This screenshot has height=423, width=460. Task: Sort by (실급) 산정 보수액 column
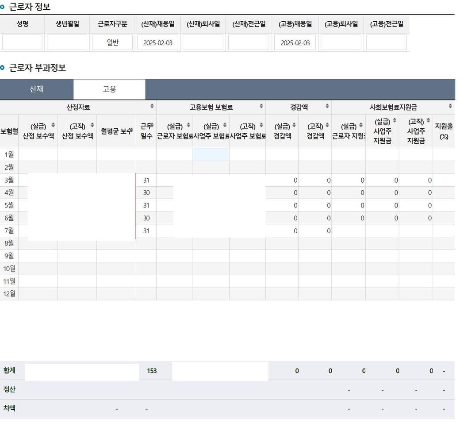(54, 125)
